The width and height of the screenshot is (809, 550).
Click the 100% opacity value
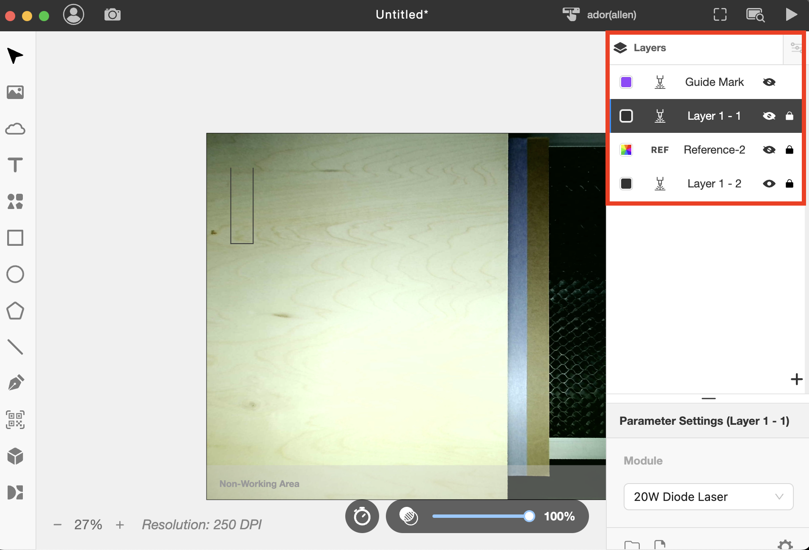pyautogui.click(x=559, y=516)
